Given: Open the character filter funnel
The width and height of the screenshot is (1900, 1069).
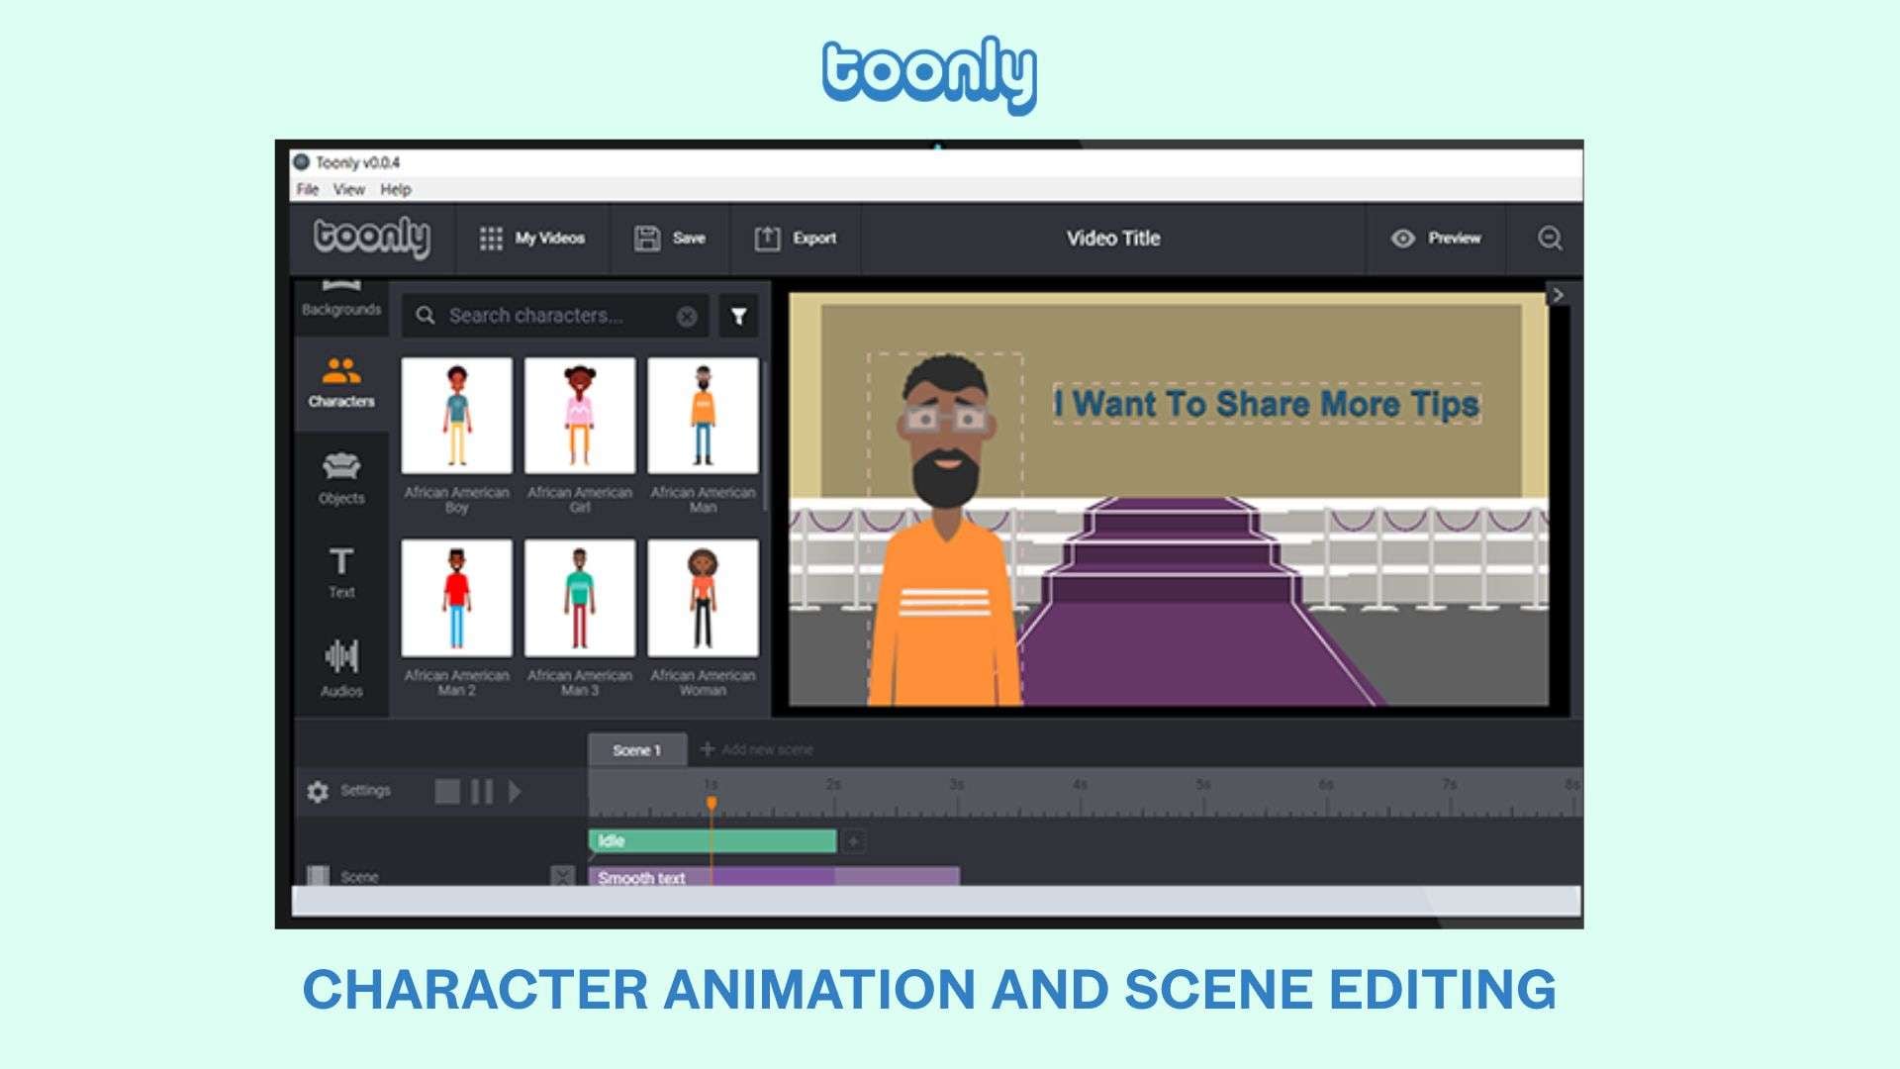Looking at the screenshot, I should pos(738,316).
